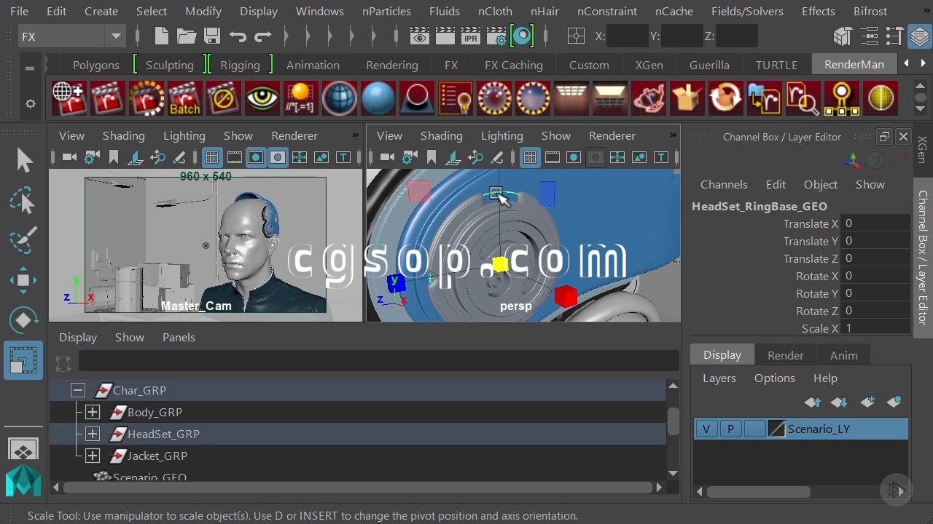933x524 pixels.
Task: Activate the Lasso selection tool
Action: coord(23,200)
